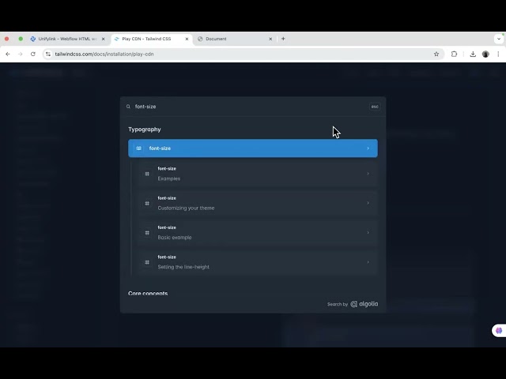Click the search magnifier icon in dialog
The image size is (506, 379).
pyautogui.click(x=128, y=107)
